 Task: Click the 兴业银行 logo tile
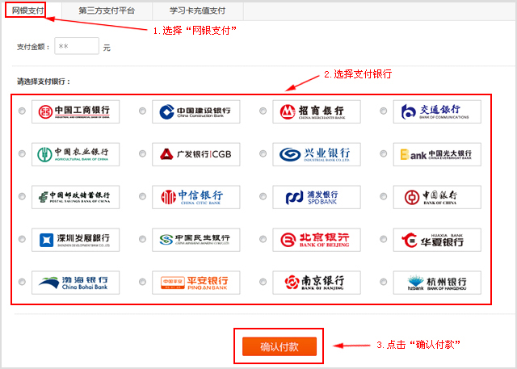[317, 154]
